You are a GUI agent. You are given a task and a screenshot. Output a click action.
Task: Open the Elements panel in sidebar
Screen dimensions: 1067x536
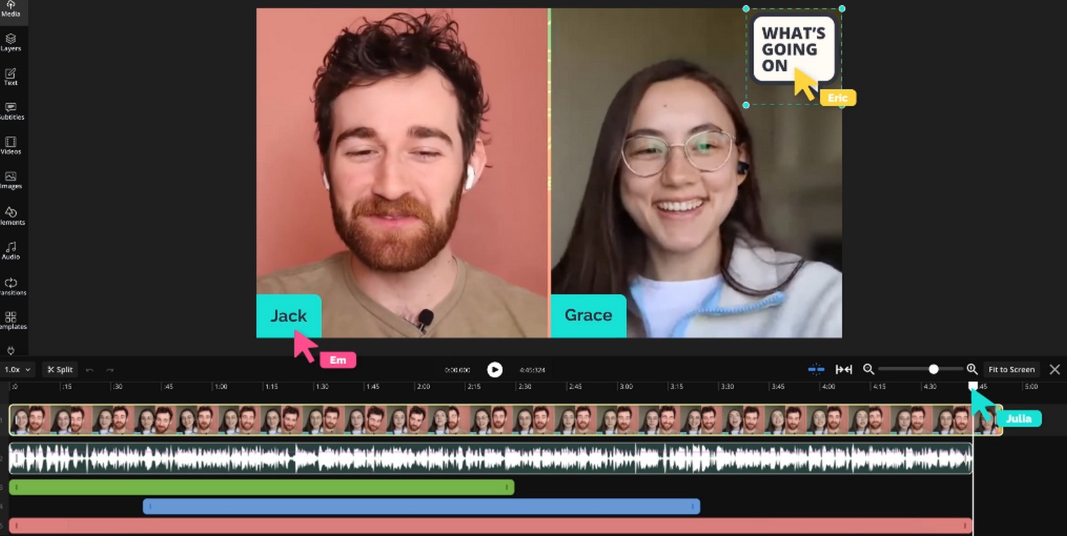coord(11,216)
